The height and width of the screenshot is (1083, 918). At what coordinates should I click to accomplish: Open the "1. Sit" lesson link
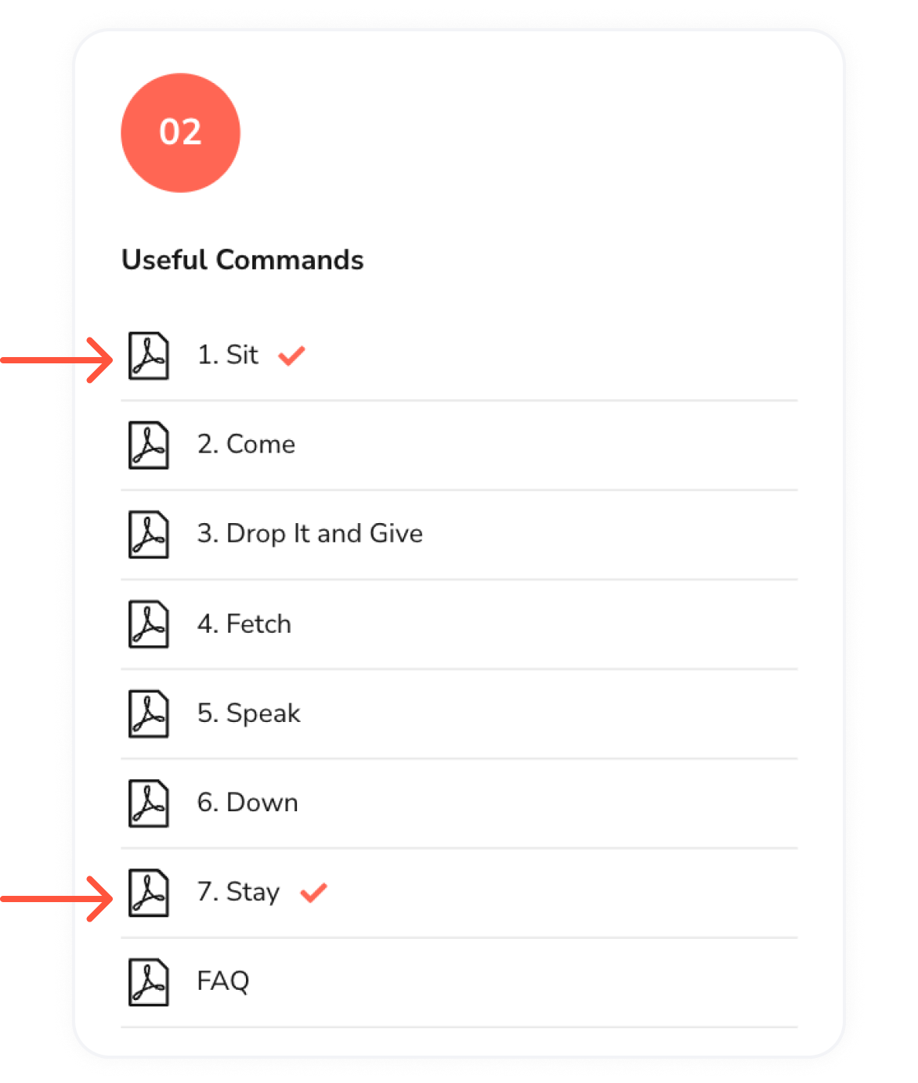227,355
